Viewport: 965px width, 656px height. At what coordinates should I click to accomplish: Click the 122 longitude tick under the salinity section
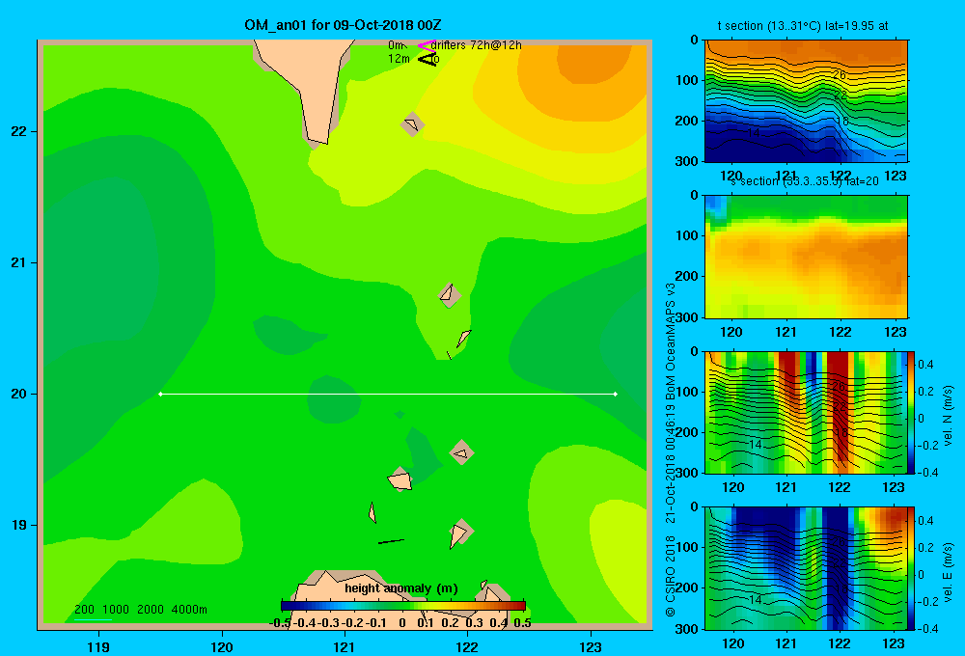coord(841,332)
